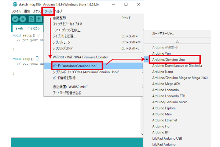Select Arduino Ethernet board
Image resolution: width=220 pixels, height=147 pixels.
pos(177,120)
